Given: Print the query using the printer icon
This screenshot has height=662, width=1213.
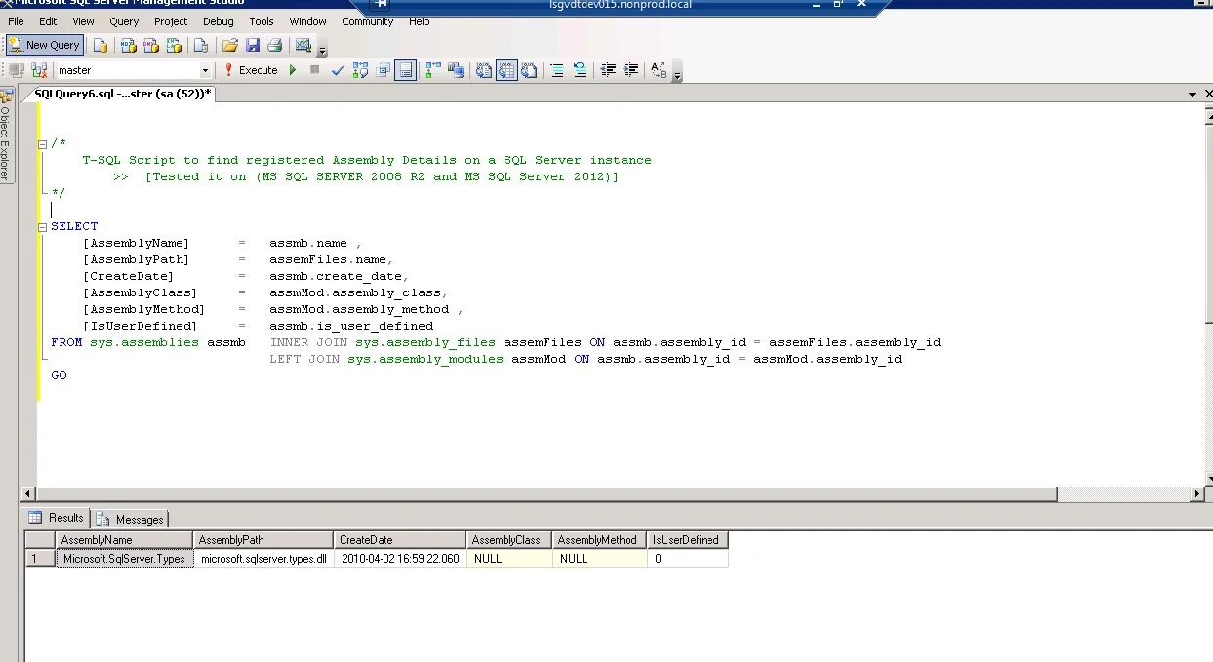Looking at the screenshot, I should pyautogui.click(x=275, y=45).
